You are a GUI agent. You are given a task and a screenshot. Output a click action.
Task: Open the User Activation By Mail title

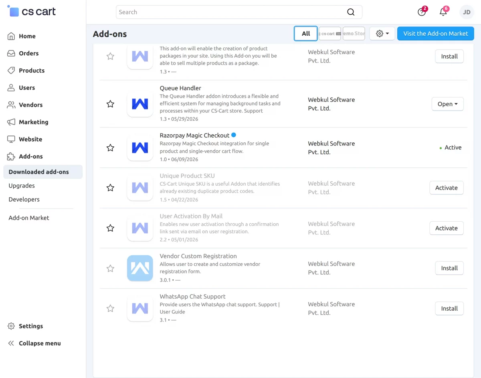coord(191,216)
